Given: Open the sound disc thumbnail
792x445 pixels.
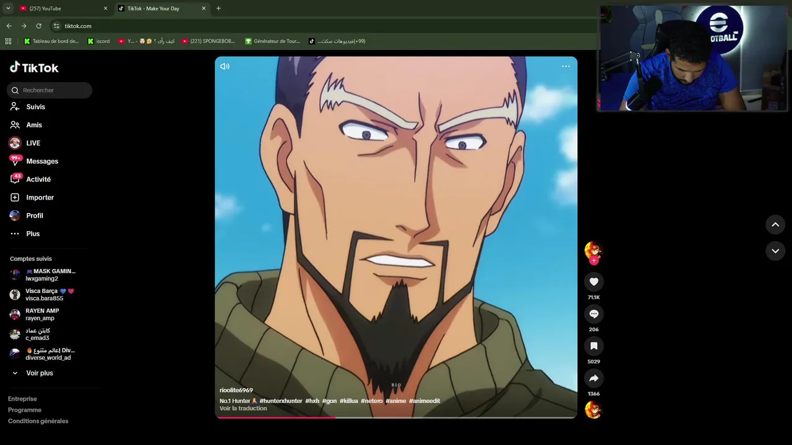Looking at the screenshot, I should [593, 410].
